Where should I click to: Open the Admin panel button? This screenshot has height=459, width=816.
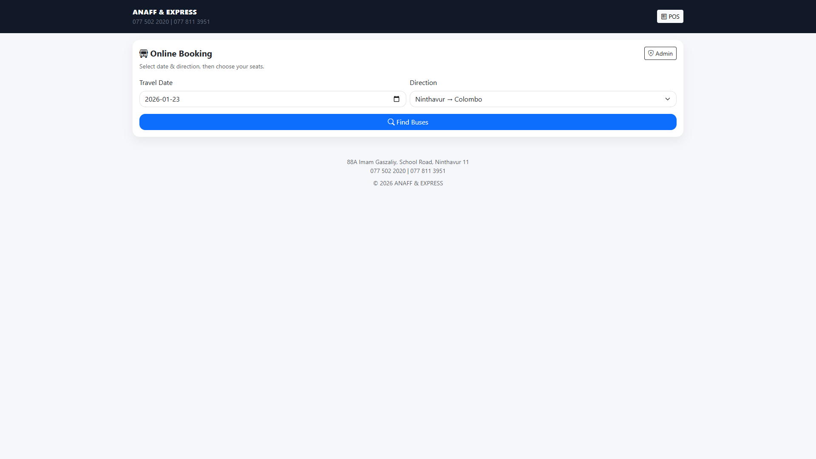660,54
